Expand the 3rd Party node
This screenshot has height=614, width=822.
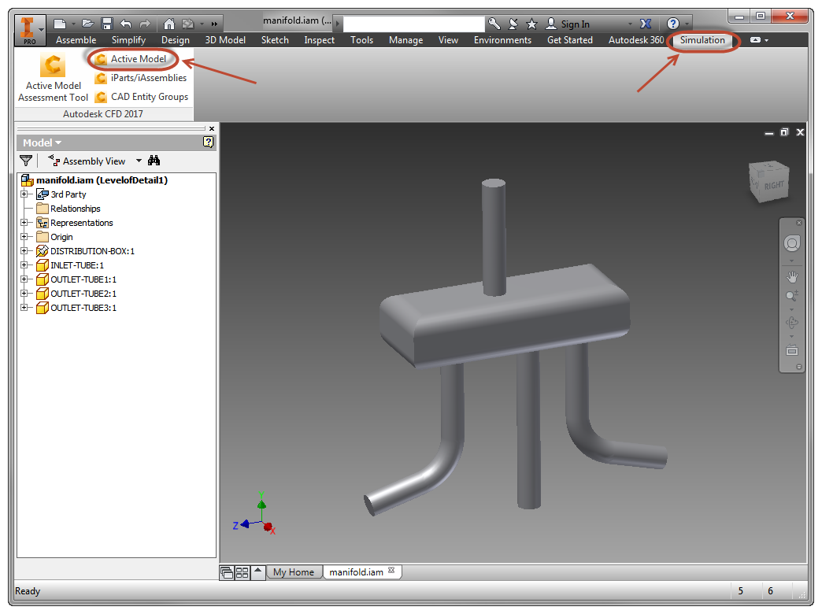(x=24, y=194)
